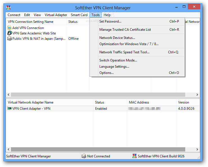Maximize the SoftEther VPN Client Manager window
The height and width of the screenshot is (167, 208).
coord(184,7)
